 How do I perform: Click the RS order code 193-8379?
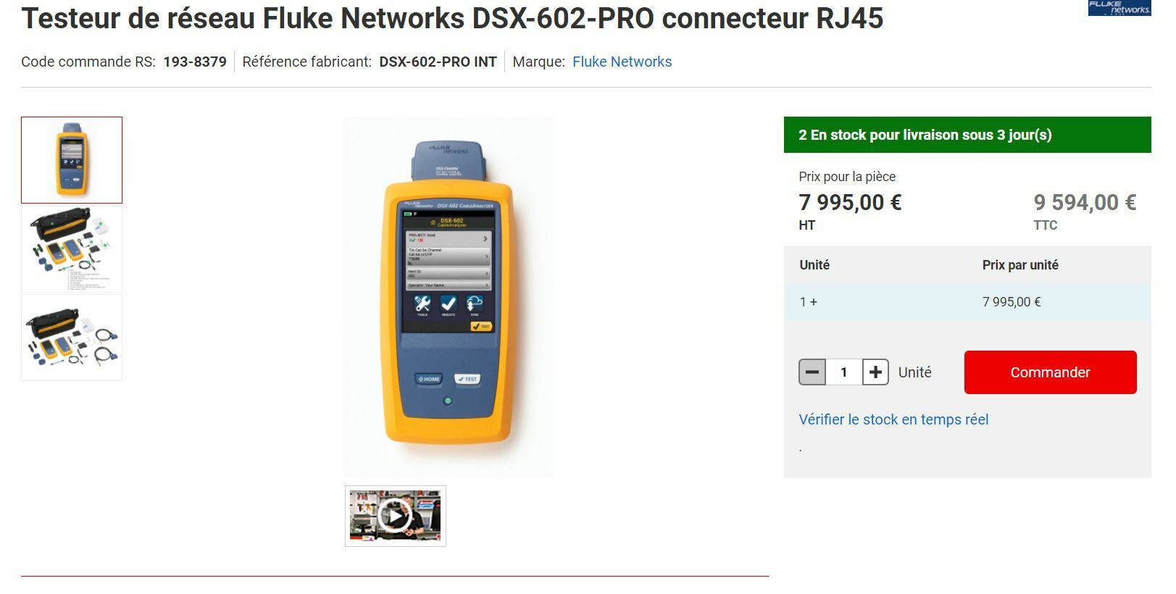[x=195, y=62]
